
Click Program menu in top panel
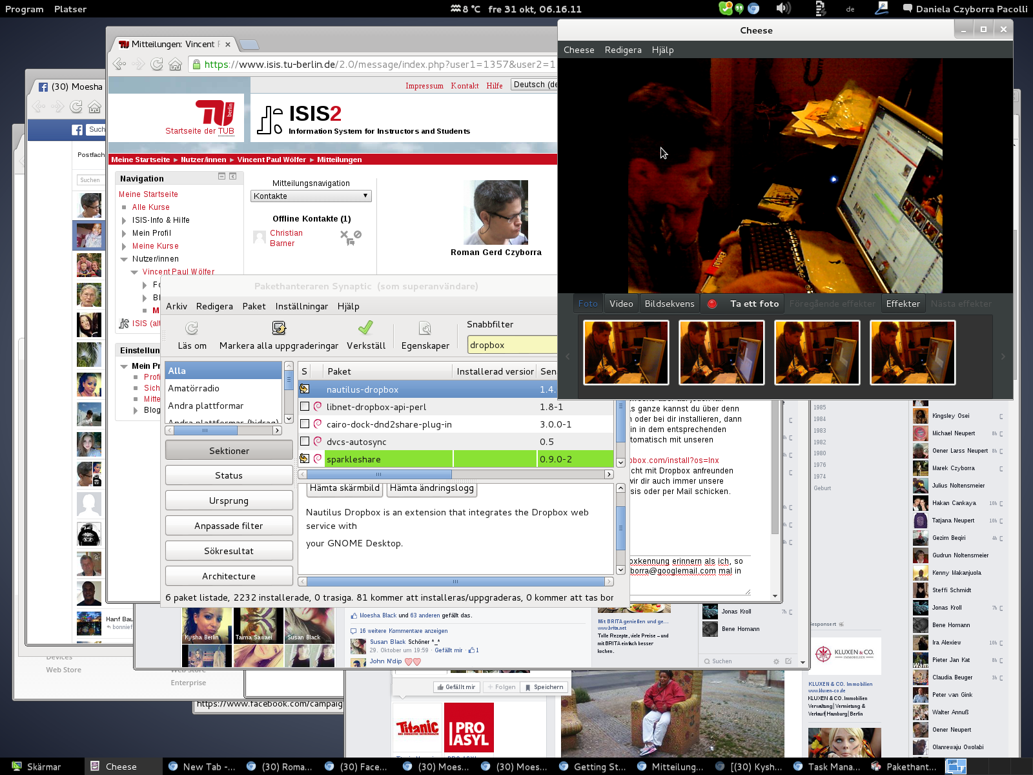point(25,9)
